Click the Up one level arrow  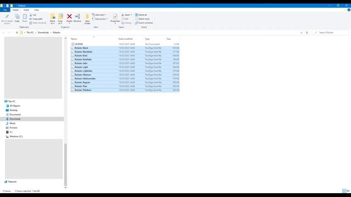pos(17,33)
